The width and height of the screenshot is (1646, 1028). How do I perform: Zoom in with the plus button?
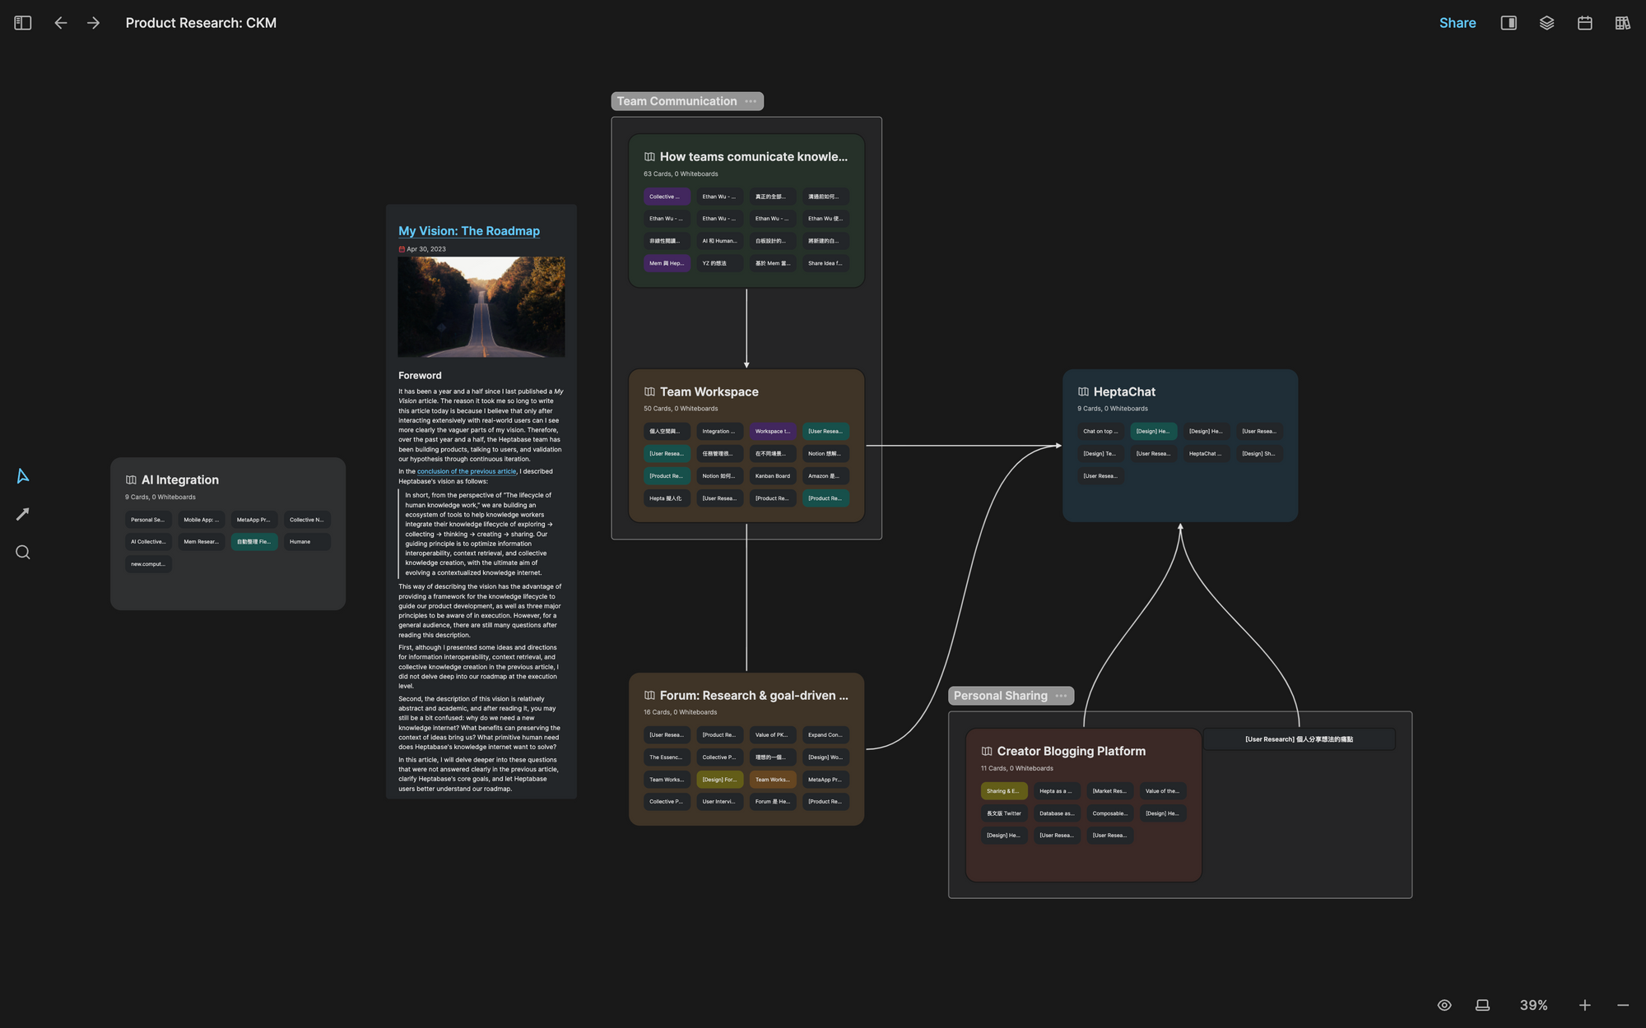tap(1584, 1005)
